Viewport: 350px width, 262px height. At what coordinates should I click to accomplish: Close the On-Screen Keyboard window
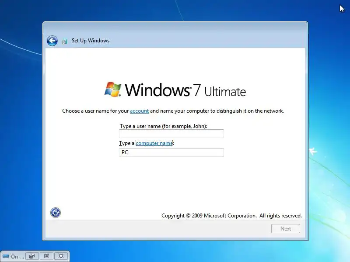tap(61, 256)
